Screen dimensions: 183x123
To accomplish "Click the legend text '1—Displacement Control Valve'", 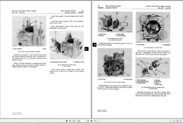I will coord(58,62).
